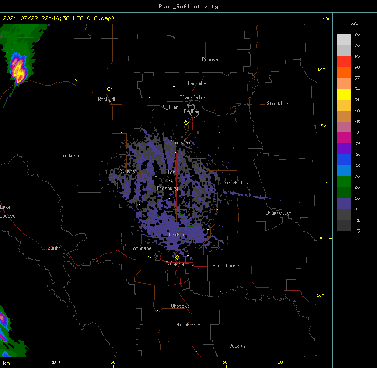377x368 pixels.
Task: Pick the orange 57-60 dBZ legend swatch
Action: click(x=344, y=72)
